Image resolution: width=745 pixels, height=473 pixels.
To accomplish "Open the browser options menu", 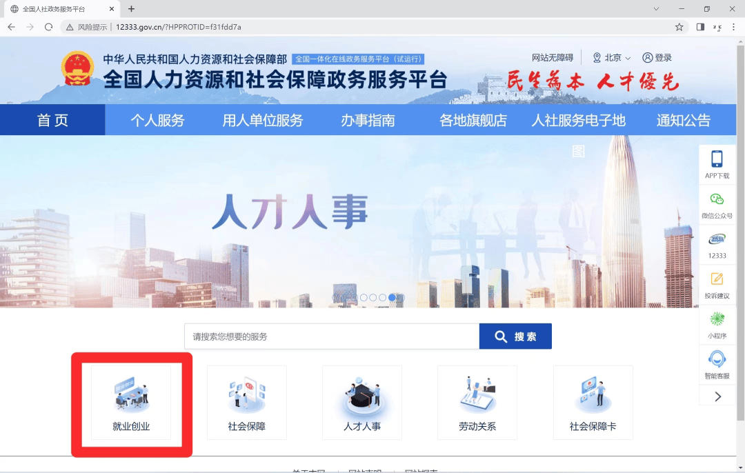I will [x=732, y=26].
